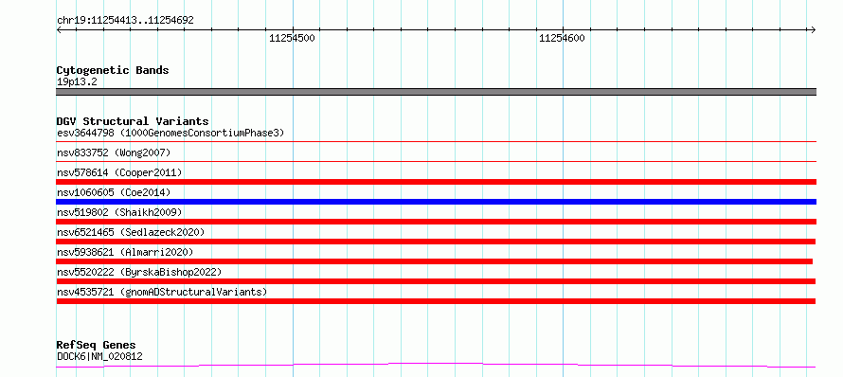
Task: Select the red bar under nsv4535721
Action: pos(436,301)
